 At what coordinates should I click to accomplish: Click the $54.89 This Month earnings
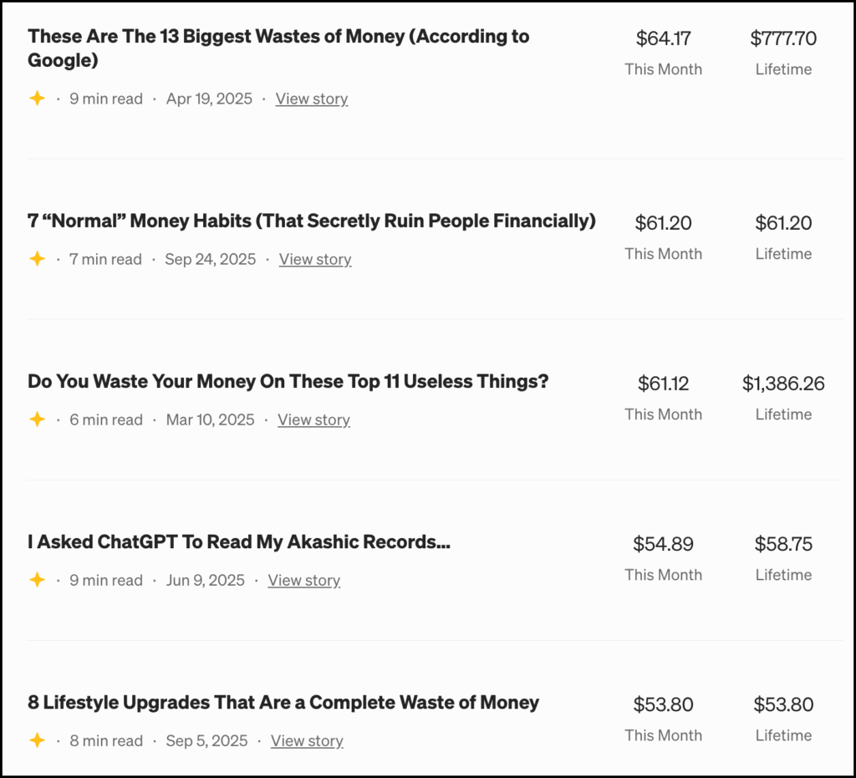(663, 544)
